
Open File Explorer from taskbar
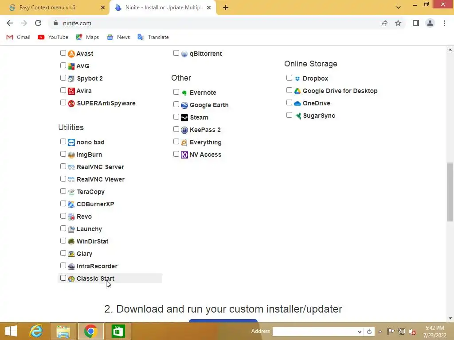pos(63,331)
